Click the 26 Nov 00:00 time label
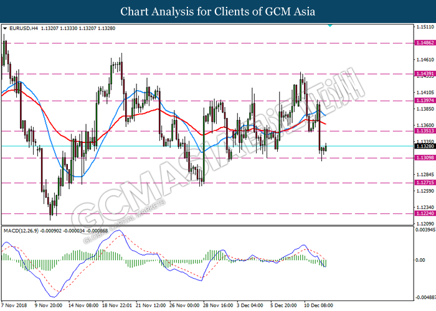Image resolution: width=436 pixels, height=311 pixels. pos(184,305)
